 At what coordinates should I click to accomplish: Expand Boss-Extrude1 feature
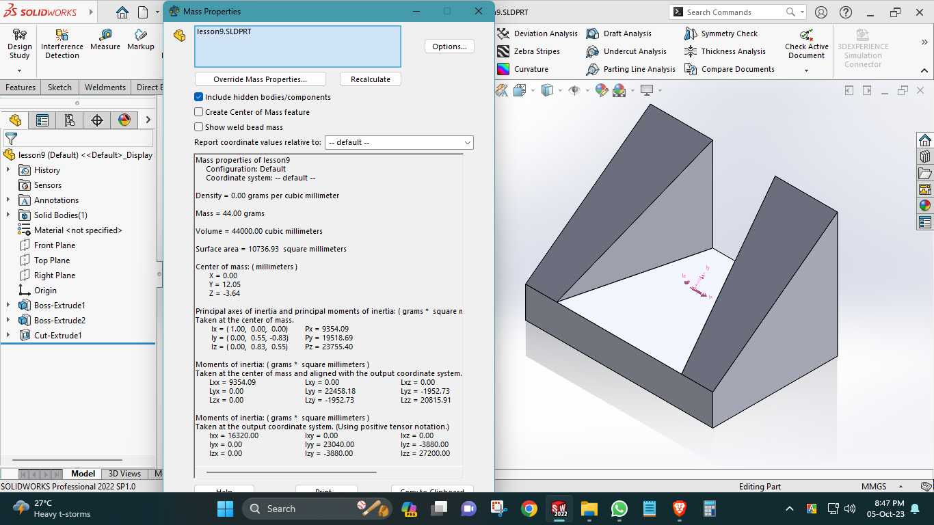(8, 306)
